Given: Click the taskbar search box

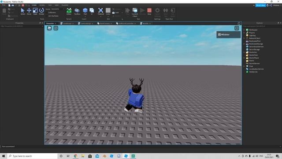Looking at the screenshot, I should (32, 156).
